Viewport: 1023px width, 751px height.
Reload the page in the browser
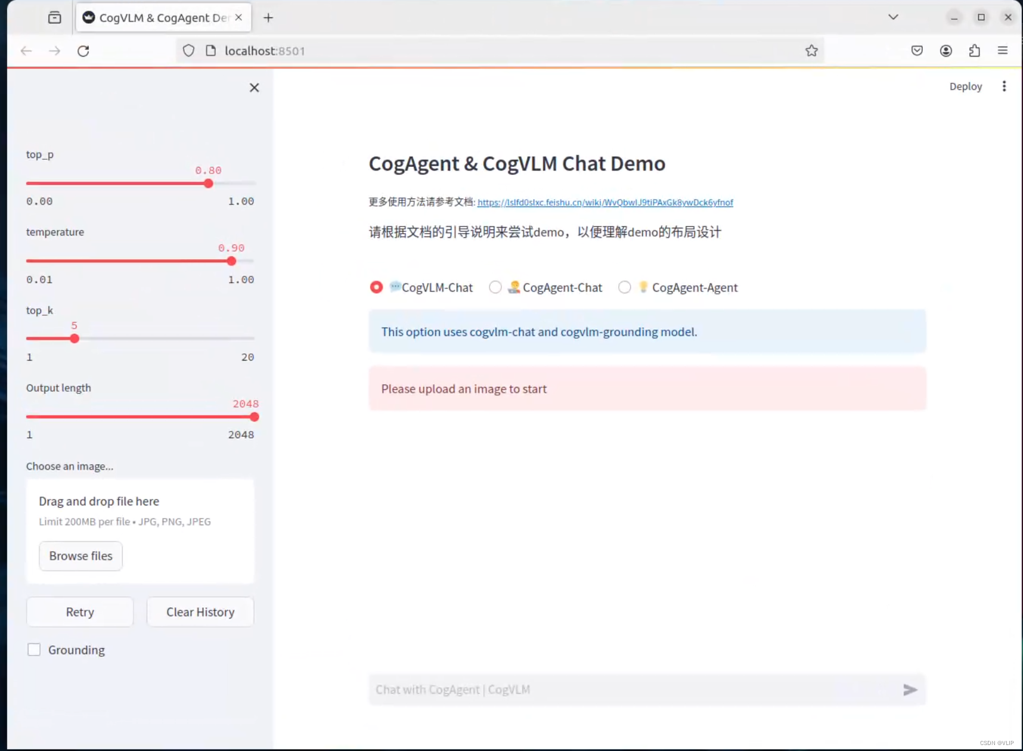pos(83,51)
